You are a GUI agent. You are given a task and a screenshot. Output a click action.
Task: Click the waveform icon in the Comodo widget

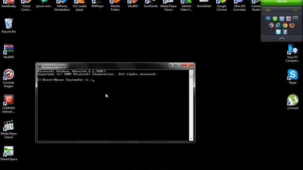tap(295, 19)
